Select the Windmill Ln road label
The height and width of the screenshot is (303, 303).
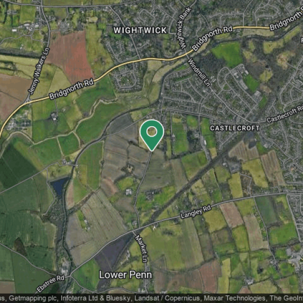point(199,72)
